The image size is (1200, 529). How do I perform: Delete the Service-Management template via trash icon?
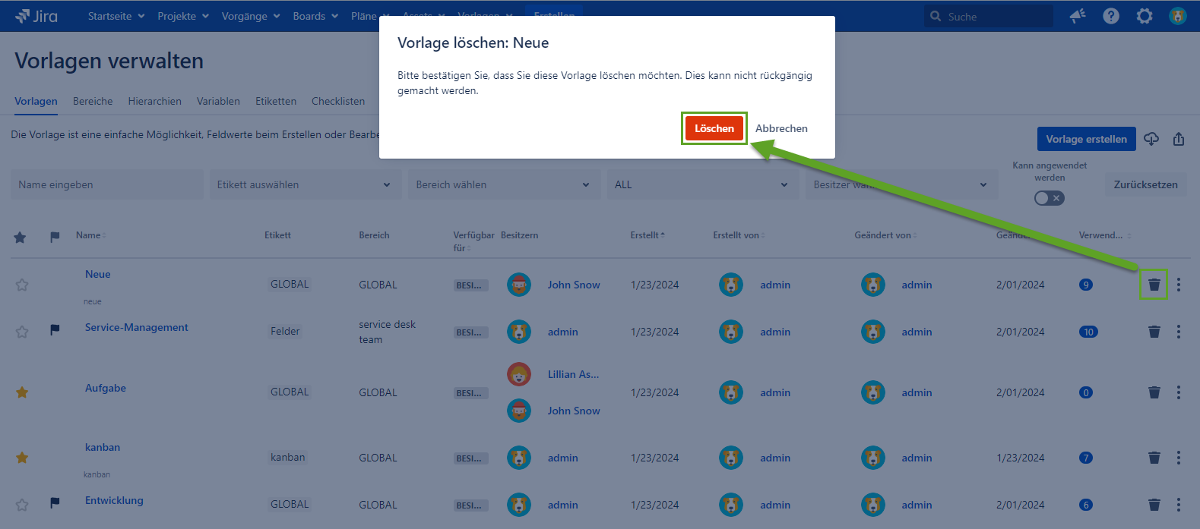1154,332
